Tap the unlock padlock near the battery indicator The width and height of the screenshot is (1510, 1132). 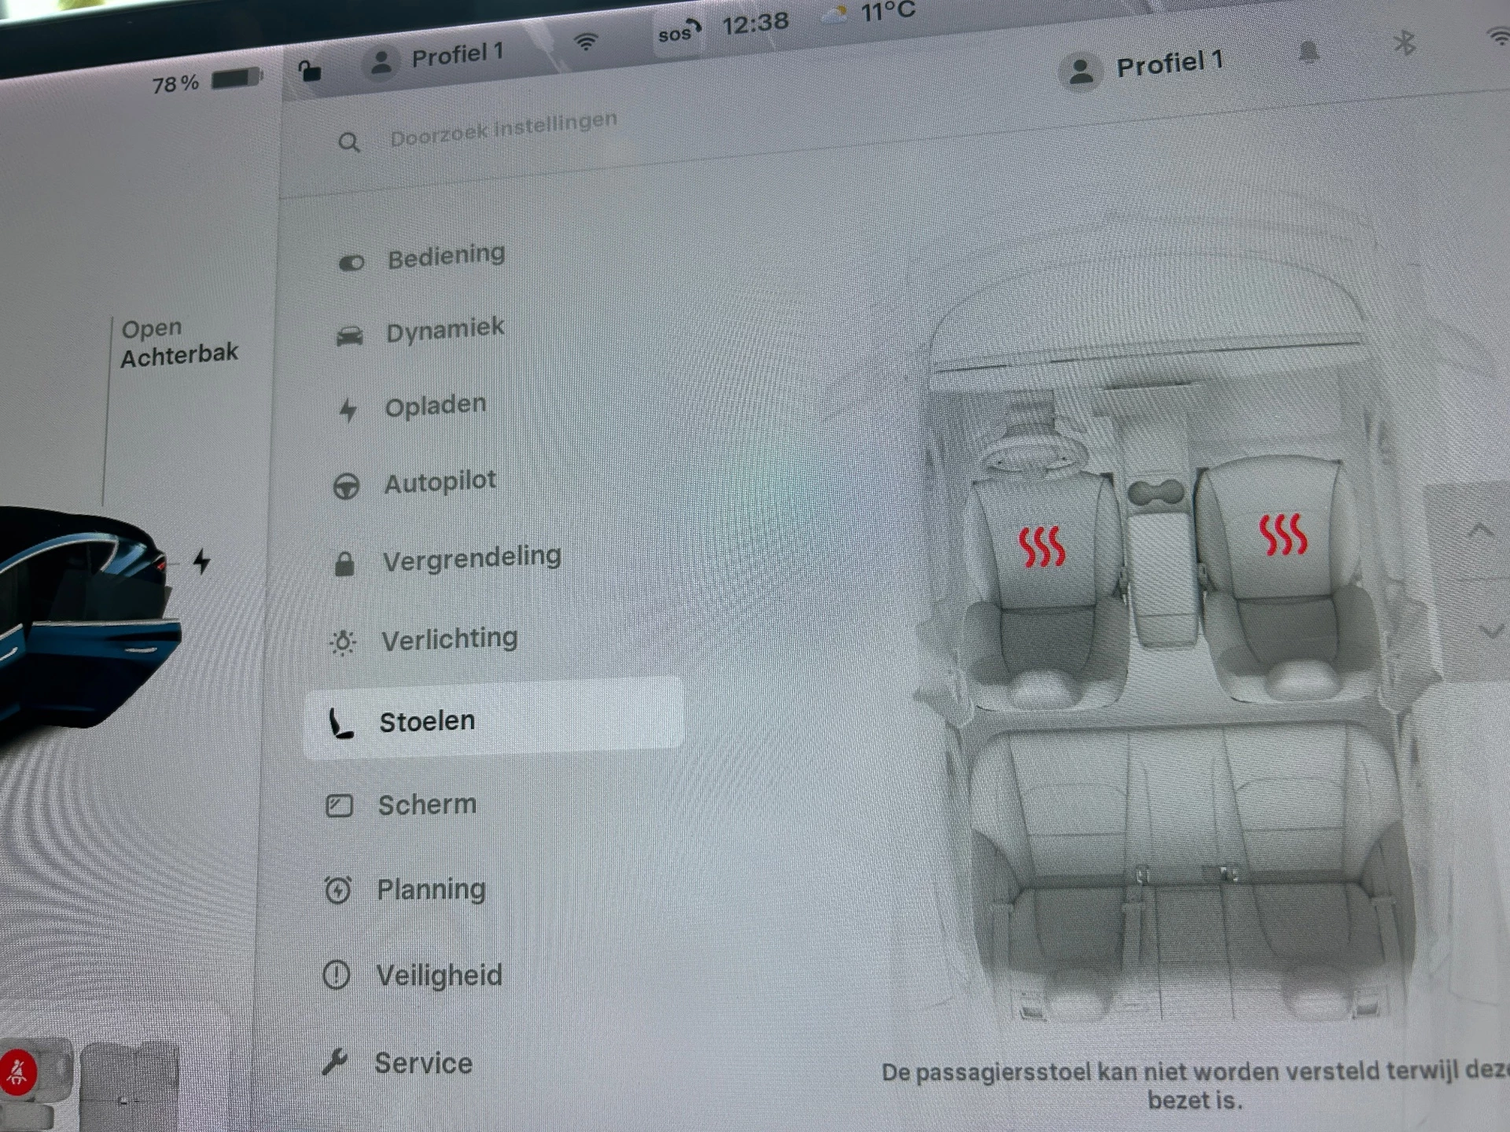[311, 71]
